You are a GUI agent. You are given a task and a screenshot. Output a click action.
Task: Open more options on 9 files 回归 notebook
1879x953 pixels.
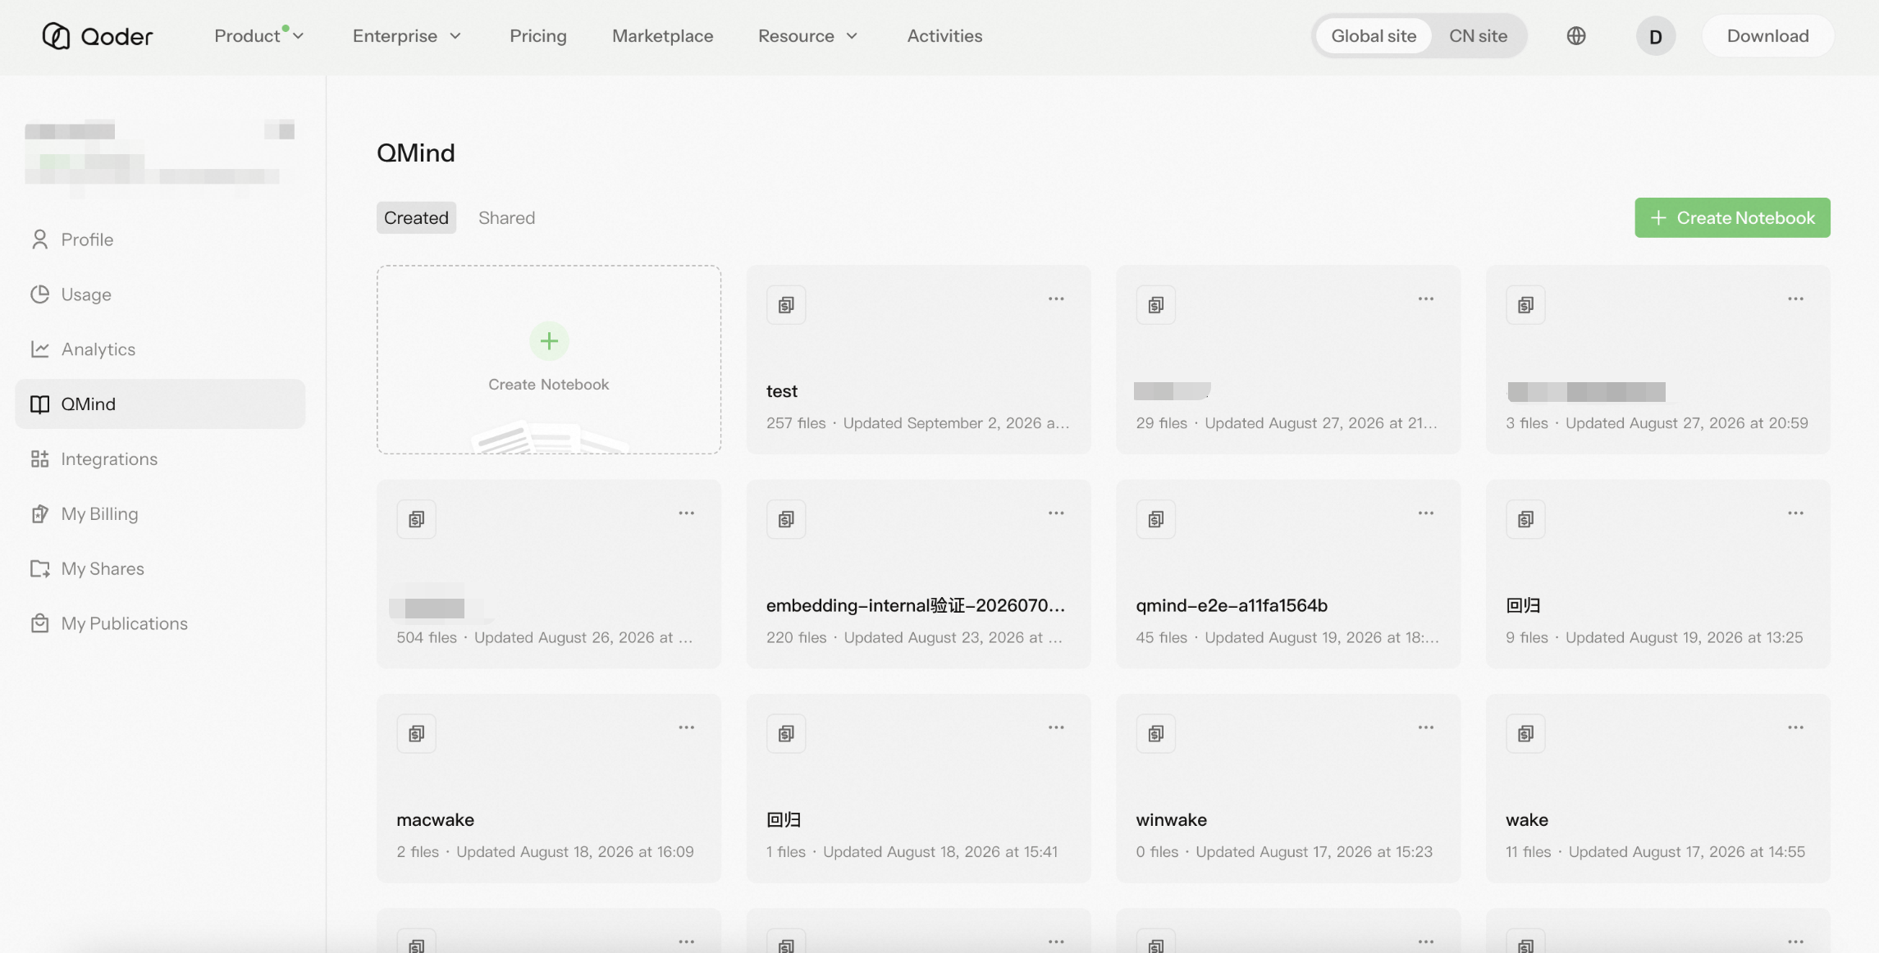coord(1795,513)
